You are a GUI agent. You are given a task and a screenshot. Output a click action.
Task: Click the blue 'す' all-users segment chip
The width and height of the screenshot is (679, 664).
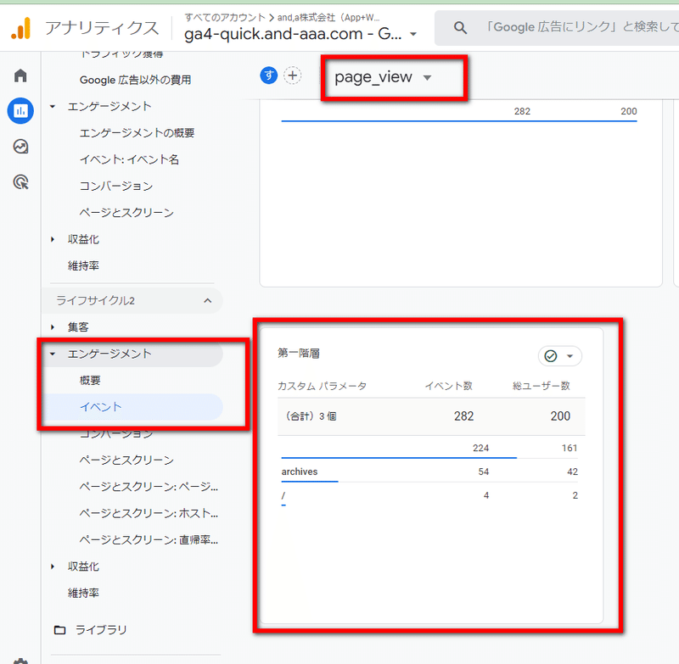pyautogui.click(x=268, y=75)
